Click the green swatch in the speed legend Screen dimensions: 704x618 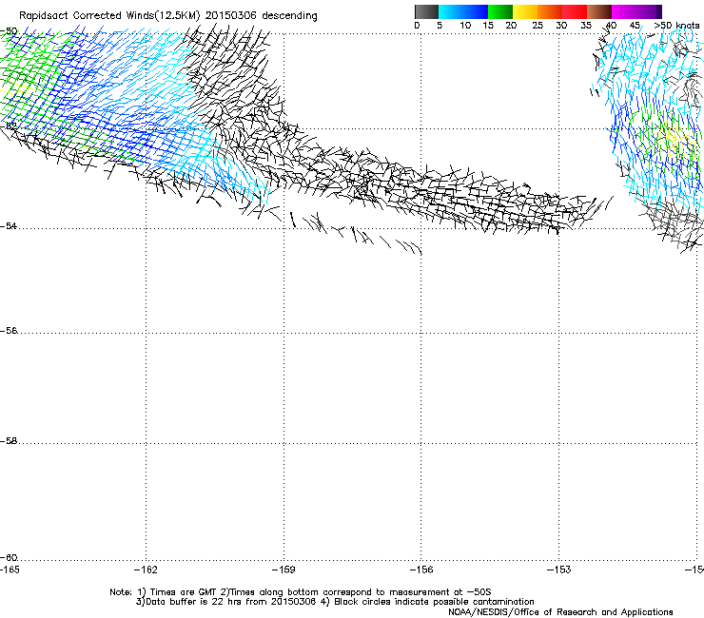click(x=500, y=11)
